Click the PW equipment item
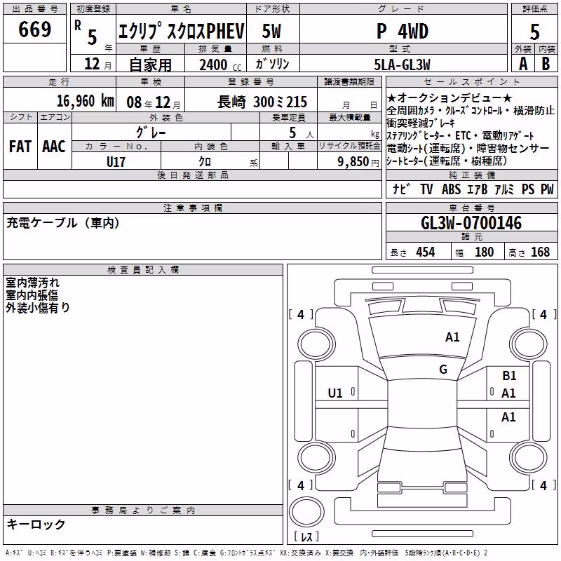The image size is (561, 561). 547,189
